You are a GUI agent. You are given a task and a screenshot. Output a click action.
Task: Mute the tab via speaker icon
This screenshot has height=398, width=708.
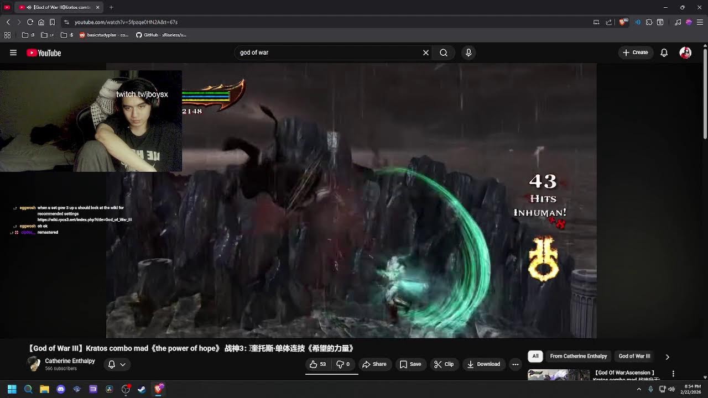coord(29,7)
